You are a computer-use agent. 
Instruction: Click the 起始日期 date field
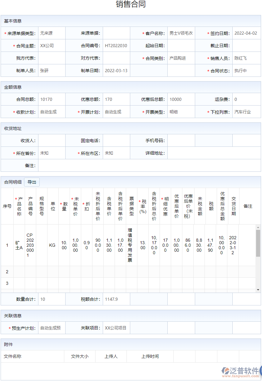pos(181,45)
